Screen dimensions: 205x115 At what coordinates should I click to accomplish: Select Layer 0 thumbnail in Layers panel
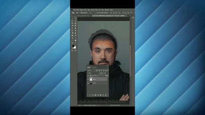91,83
